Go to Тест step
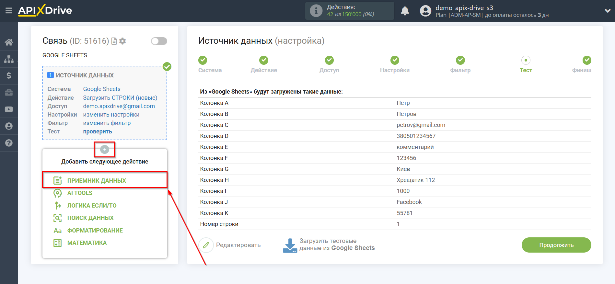This screenshot has height=284, width=615. [x=526, y=60]
